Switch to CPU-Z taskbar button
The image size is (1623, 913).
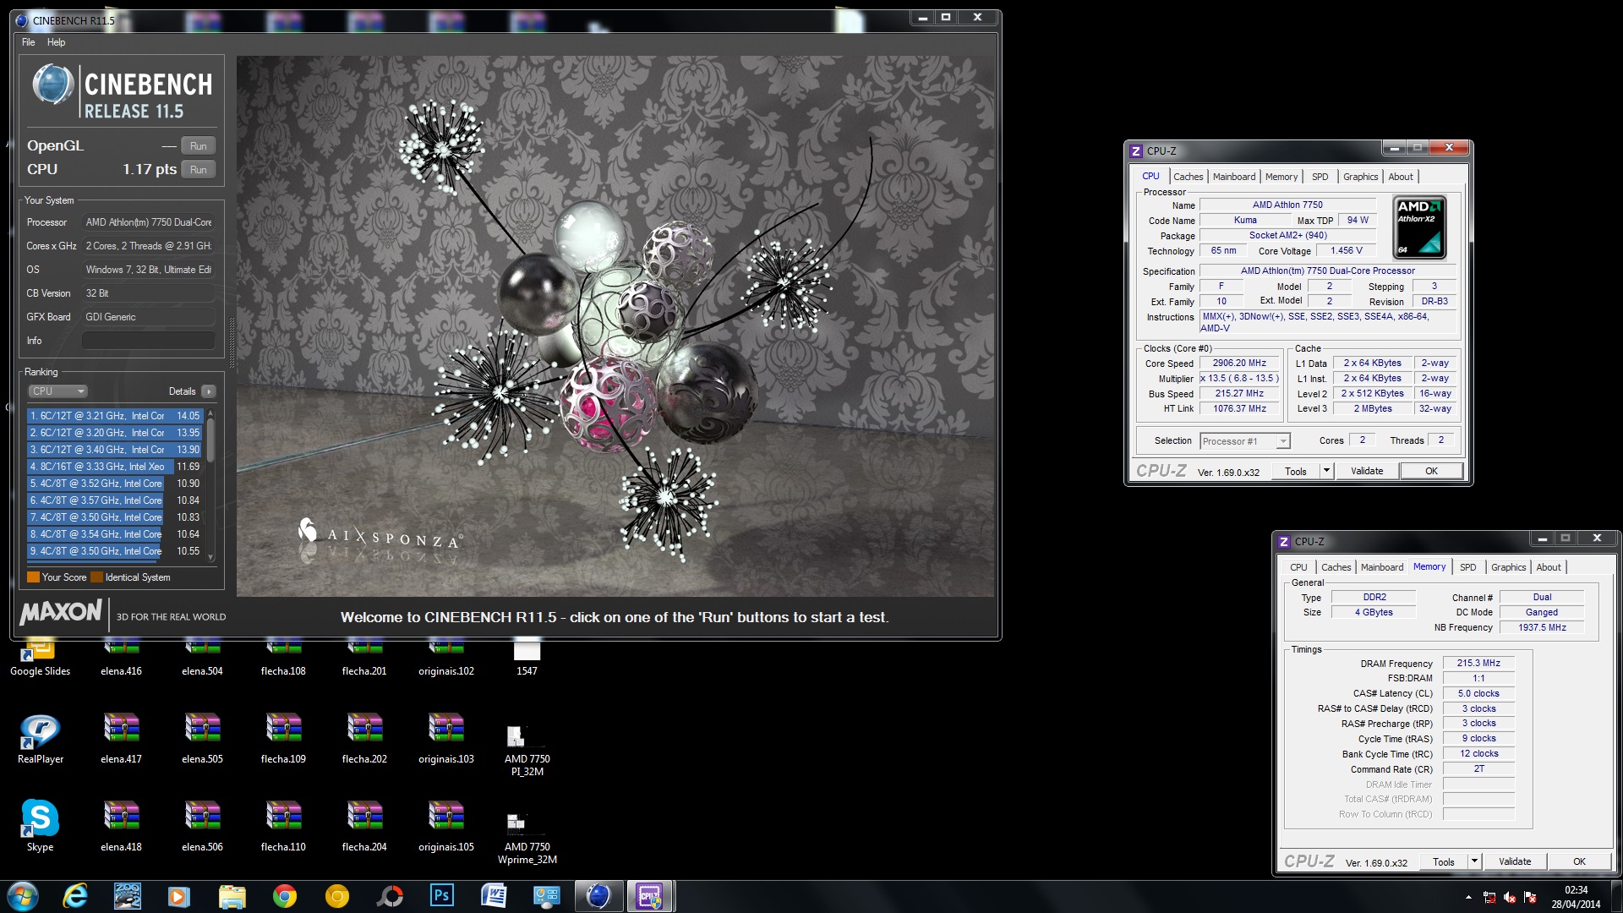click(x=649, y=896)
